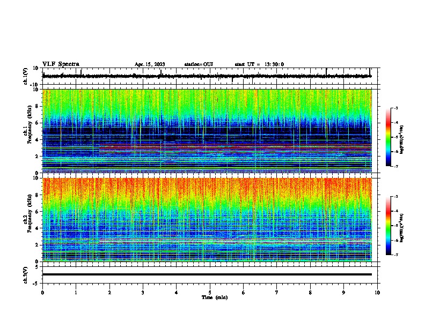
Task: Click the ch.1(V) waveform trace panel
Action: coord(211,76)
